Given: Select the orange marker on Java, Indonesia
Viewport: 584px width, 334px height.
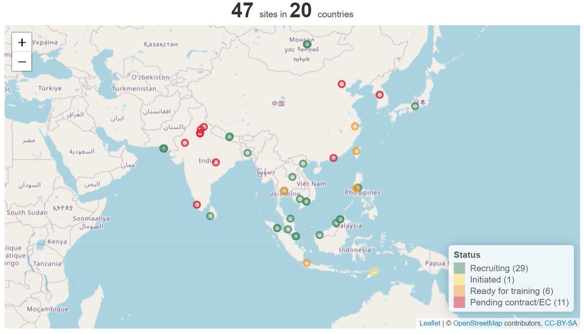Looking at the screenshot, I should point(307,263).
